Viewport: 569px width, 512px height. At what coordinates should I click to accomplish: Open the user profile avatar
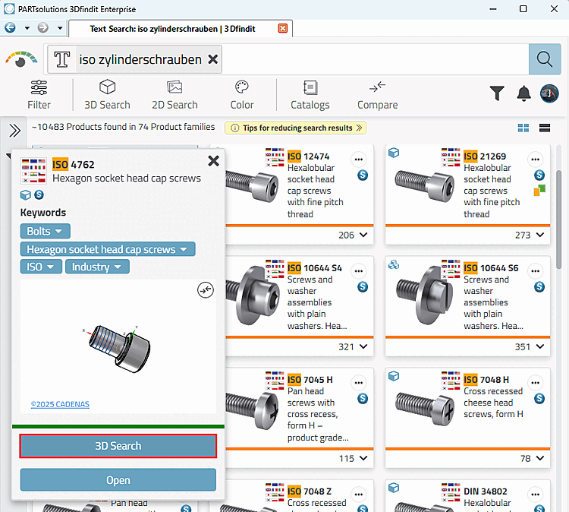(x=549, y=93)
